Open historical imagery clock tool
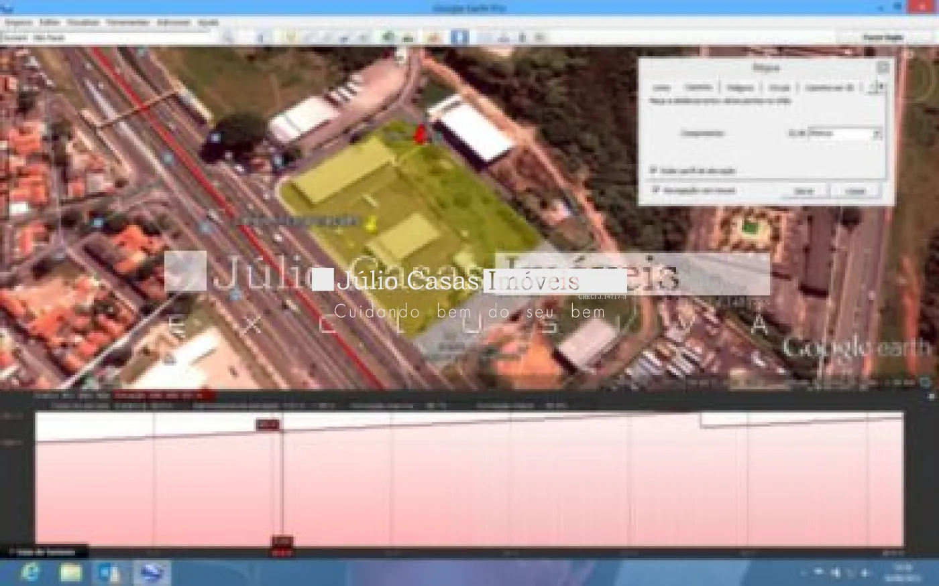Image resolution: width=939 pixels, height=586 pixels. (388, 38)
